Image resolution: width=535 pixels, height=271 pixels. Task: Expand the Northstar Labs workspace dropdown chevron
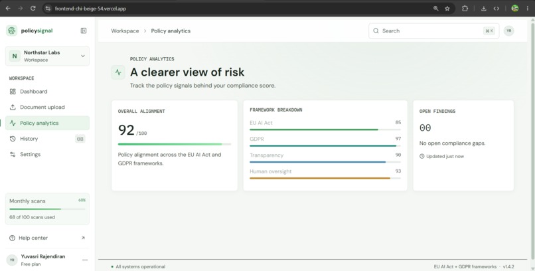(x=82, y=56)
